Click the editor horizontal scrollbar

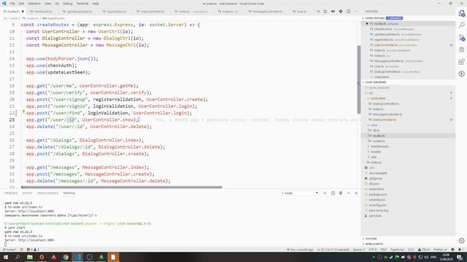(x=122, y=187)
